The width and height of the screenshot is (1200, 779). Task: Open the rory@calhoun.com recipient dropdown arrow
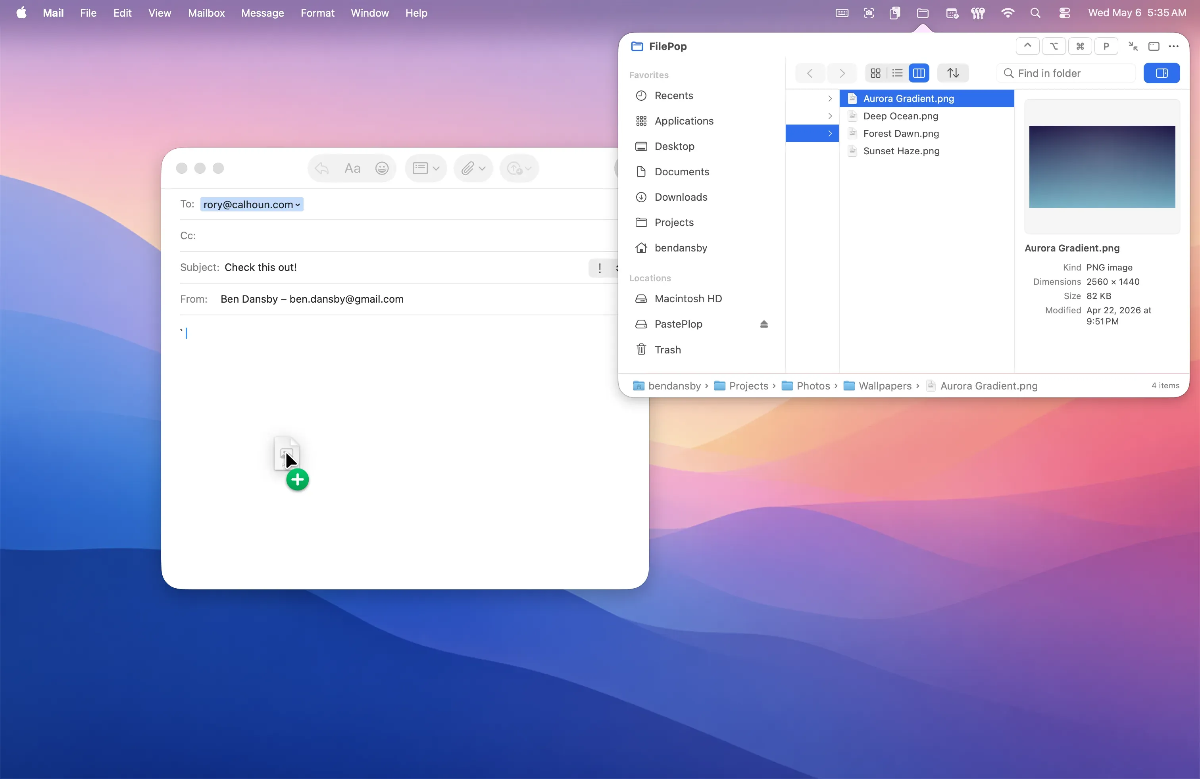[x=298, y=205]
